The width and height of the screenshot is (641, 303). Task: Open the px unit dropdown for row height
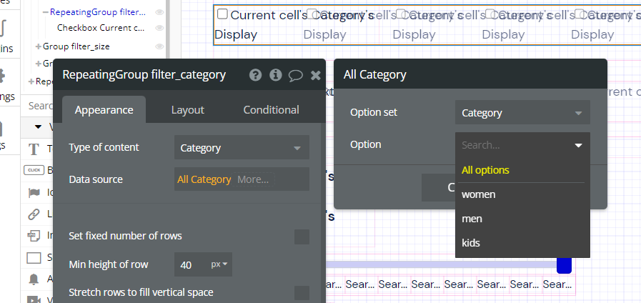click(x=219, y=265)
